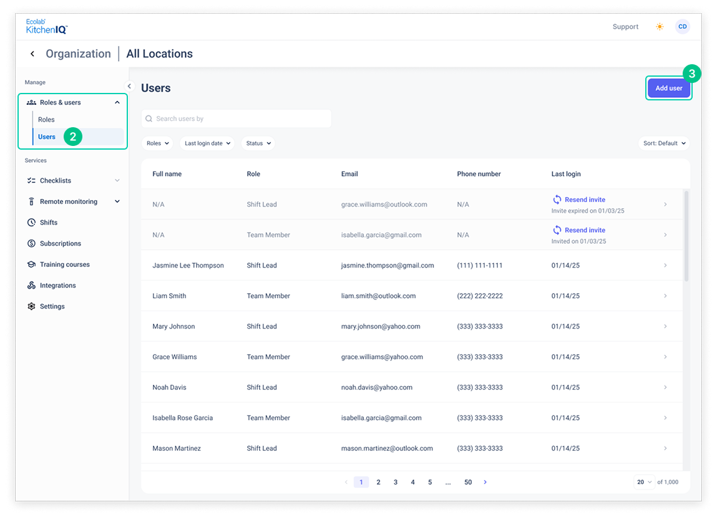Open the CD profile avatar

[682, 27]
